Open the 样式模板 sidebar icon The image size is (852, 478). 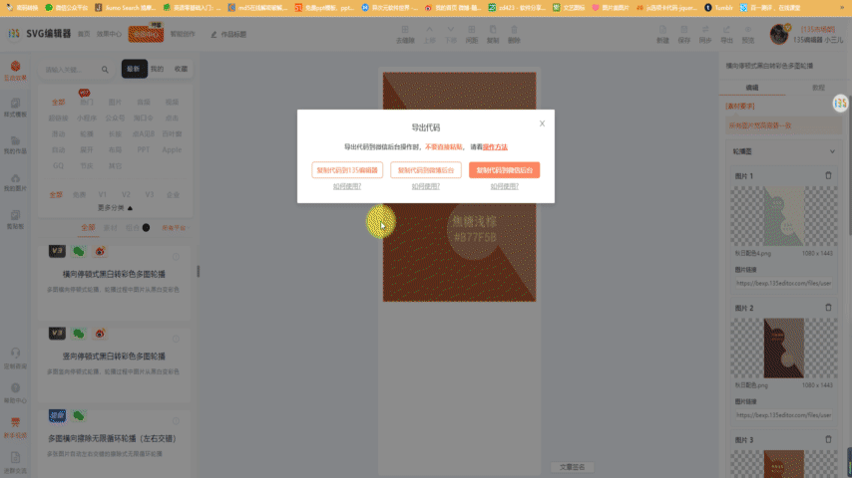pyautogui.click(x=15, y=108)
